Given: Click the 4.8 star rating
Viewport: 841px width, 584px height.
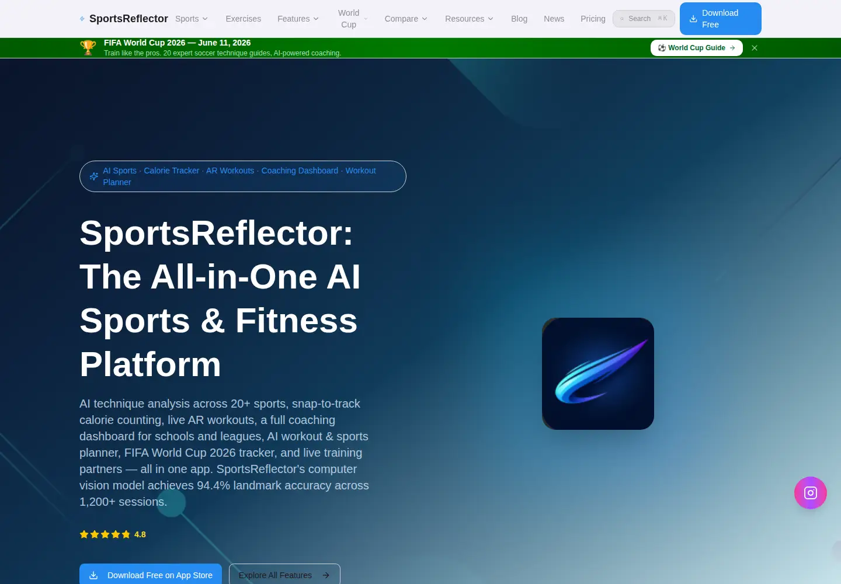Looking at the screenshot, I should point(113,534).
